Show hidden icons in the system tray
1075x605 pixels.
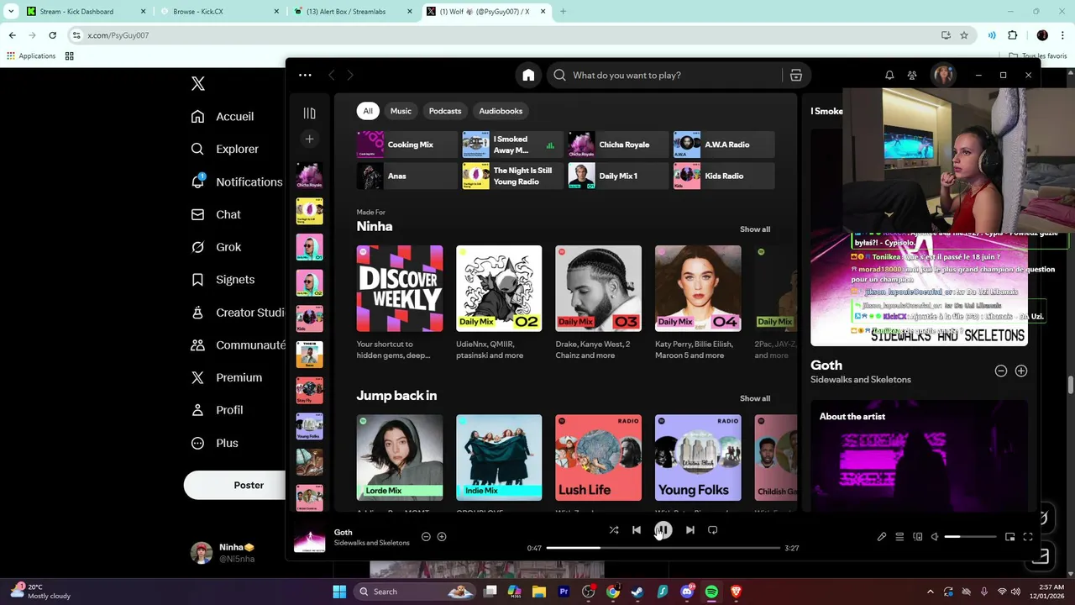point(930,592)
